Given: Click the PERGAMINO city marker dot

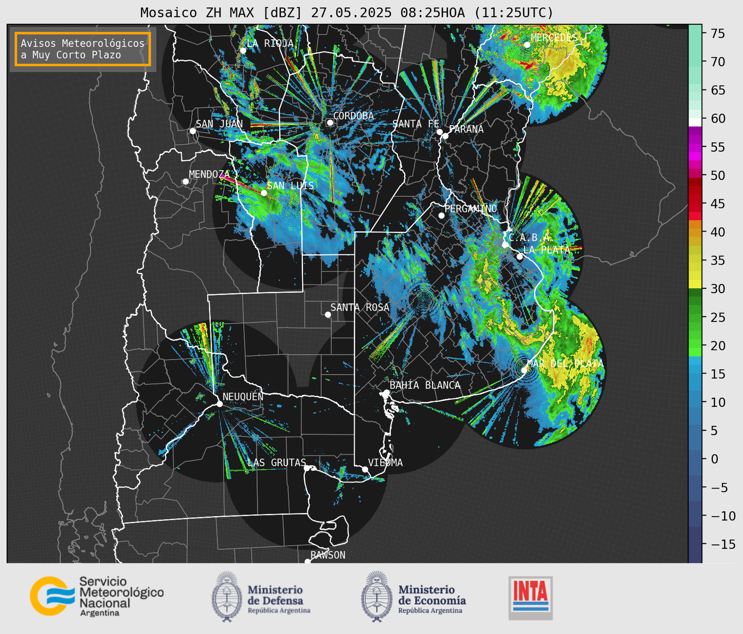Looking at the screenshot, I should [x=441, y=216].
